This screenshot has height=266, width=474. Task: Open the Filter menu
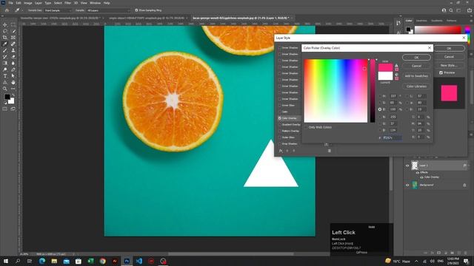(x=67, y=3)
